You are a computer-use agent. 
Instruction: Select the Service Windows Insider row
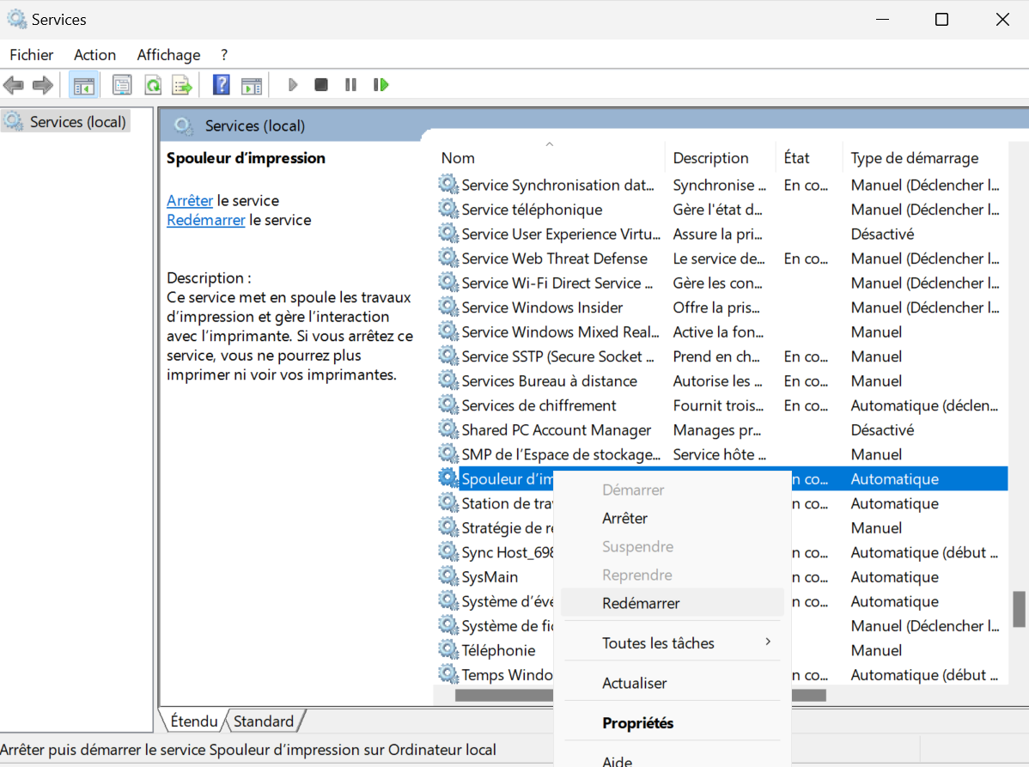(x=722, y=307)
